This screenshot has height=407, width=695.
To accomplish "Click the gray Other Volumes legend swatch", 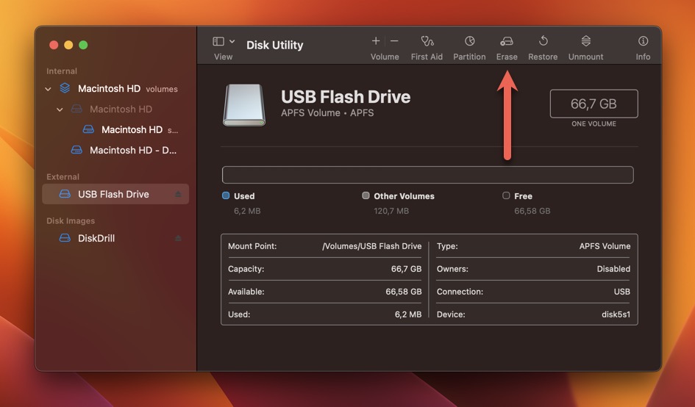I will pyautogui.click(x=366, y=195).
